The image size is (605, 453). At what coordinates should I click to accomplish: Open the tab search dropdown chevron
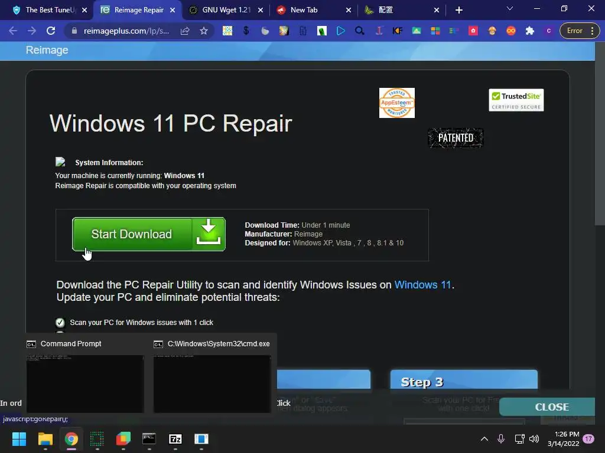point(510,8)
